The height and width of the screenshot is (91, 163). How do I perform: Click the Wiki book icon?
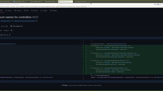click(x=25, y=11)
